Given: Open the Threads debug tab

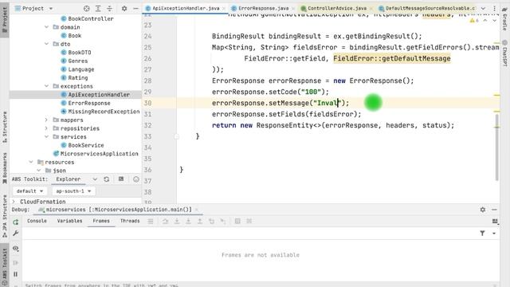Looking at the screenshot, I should pyautogui.click(x=130, y=221).
